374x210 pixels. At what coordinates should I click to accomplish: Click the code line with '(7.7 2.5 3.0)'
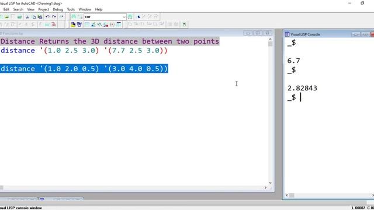[84, 51]
